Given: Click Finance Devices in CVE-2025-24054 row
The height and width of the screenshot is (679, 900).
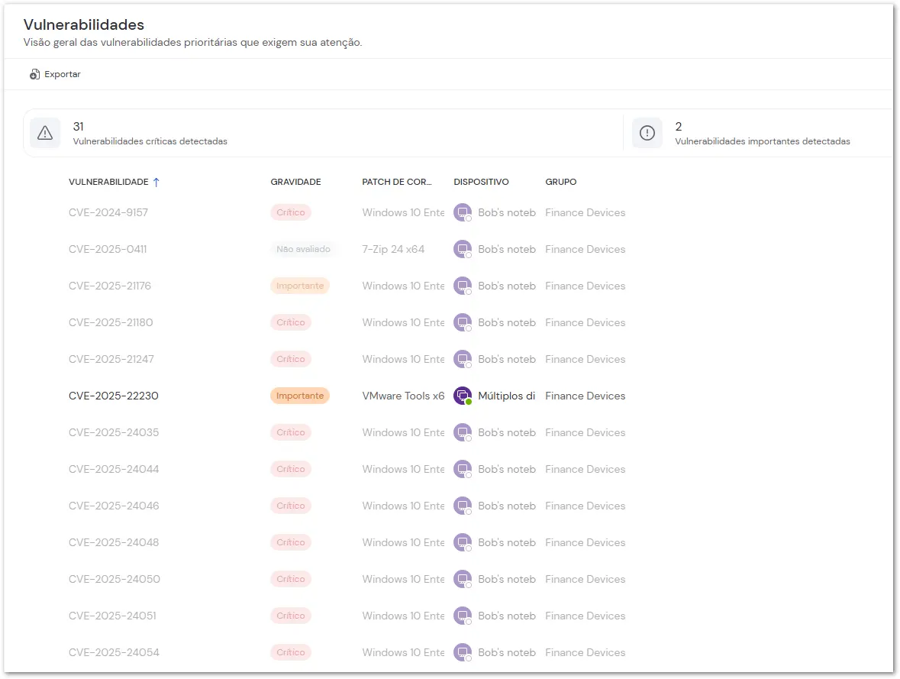Looking at the screenshot, I should (585, 652).
